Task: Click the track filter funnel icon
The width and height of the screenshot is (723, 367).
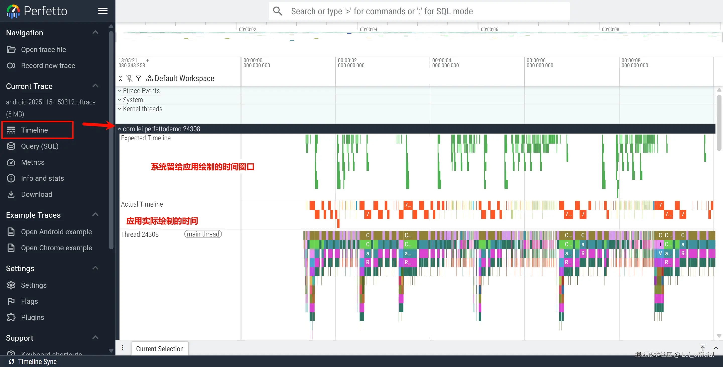Action: point(138,78)
